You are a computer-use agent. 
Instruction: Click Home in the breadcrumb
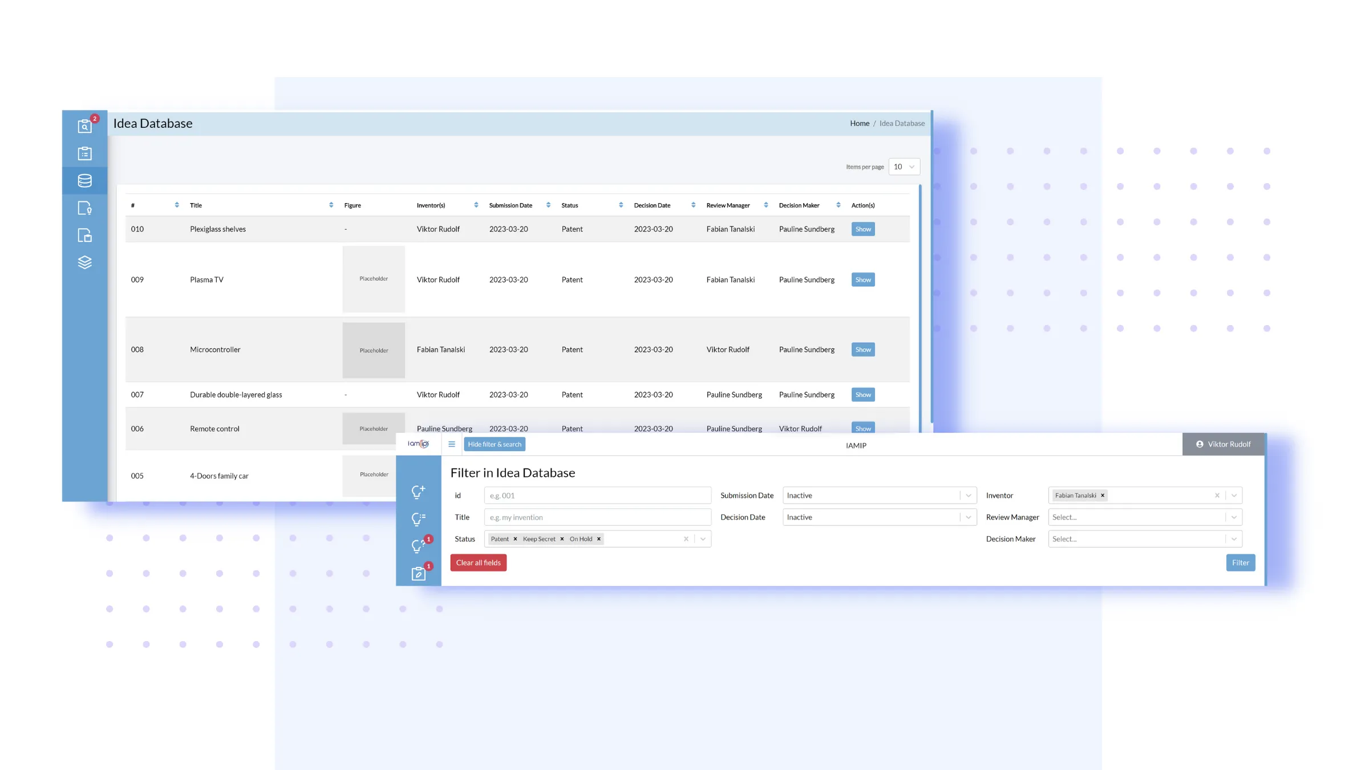[x=859, y=123]
